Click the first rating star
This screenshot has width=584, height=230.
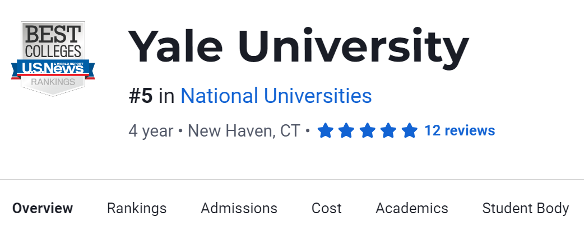pyautogui.click(x=326, y=131)
